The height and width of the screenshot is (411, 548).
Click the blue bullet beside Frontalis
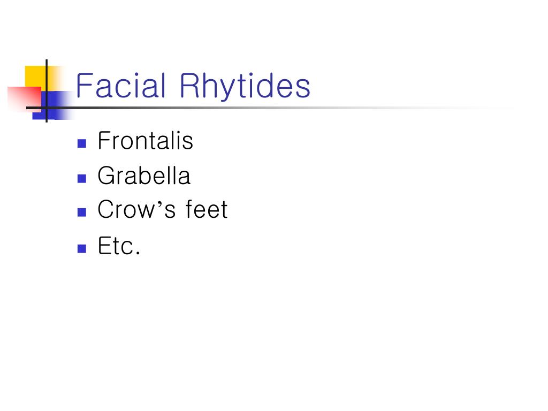coord(82,143)
